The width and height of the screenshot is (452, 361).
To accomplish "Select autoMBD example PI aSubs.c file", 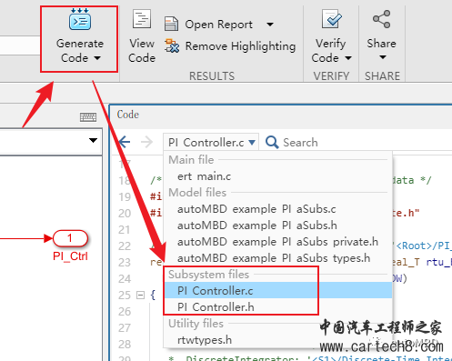I will pyautogui.click(x=256, y=209).
